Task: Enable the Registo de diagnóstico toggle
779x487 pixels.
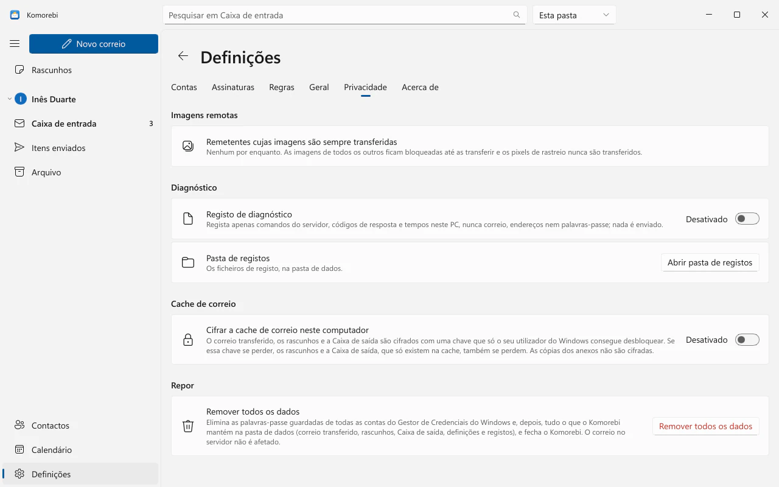Action: pyautogui.click(x=747, y=219)
